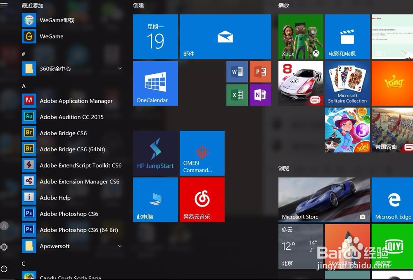Open Microsoft Edge tile
Viewport: 413px width, 280px height.
(x=392, y=200)
